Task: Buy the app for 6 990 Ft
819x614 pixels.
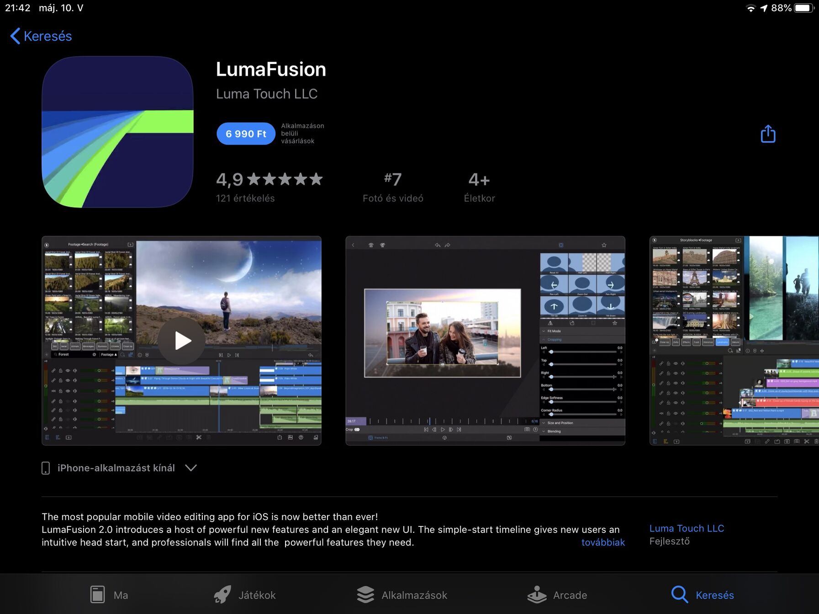Action: 246,134
